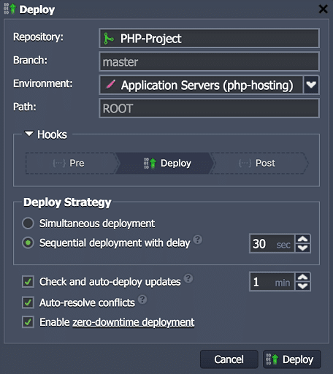Decrease the auto-deploy minutes interval
The image size is (333, 374).
302,286
